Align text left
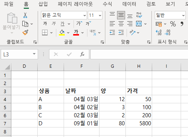 tap(112, 24)
